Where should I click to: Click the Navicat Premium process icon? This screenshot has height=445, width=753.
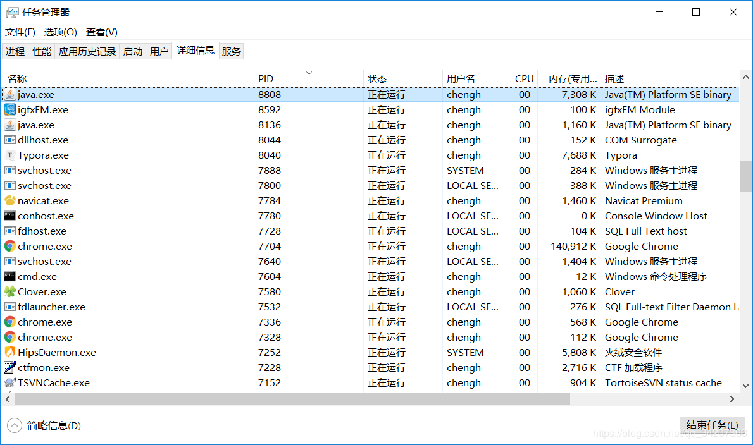[11, 200]
